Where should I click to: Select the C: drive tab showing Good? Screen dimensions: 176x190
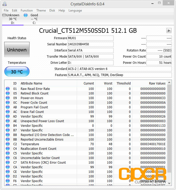click(x=34, y=19)
